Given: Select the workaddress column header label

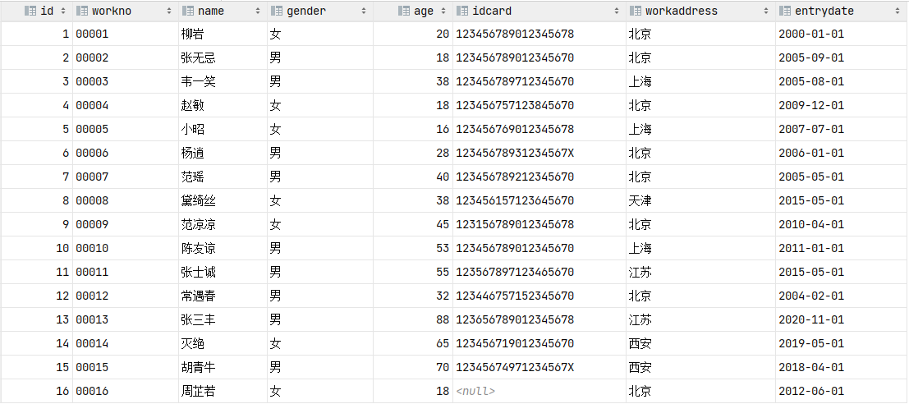Looking at the screenshot, I should click(682, 11).
